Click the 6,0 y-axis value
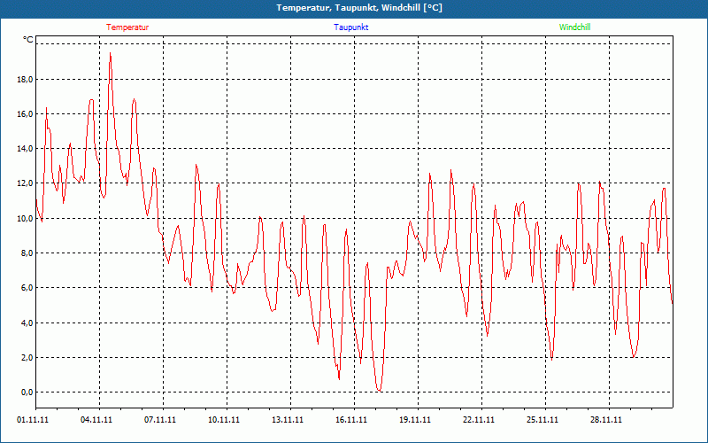708x443 pixels. pyautogui.click(x=27, y=288)
